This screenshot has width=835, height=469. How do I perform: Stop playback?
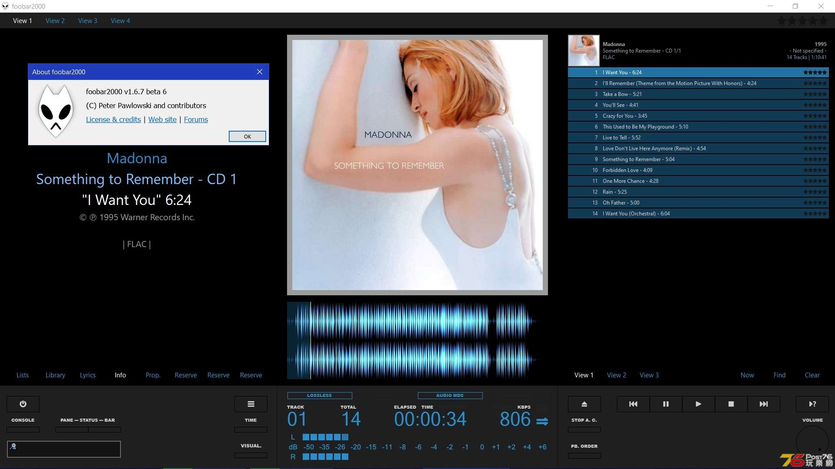(x=731, y=404)
